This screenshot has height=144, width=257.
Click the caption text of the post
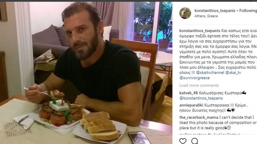coord(218,54)
